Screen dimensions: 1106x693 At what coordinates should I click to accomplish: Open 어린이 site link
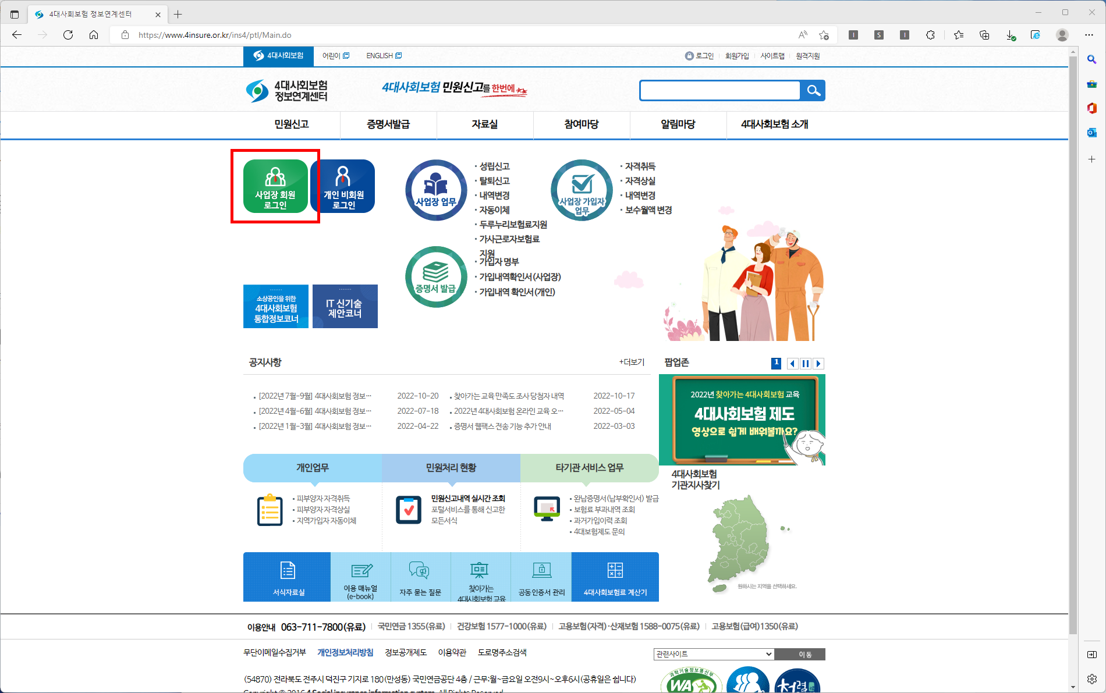(336, 56)
